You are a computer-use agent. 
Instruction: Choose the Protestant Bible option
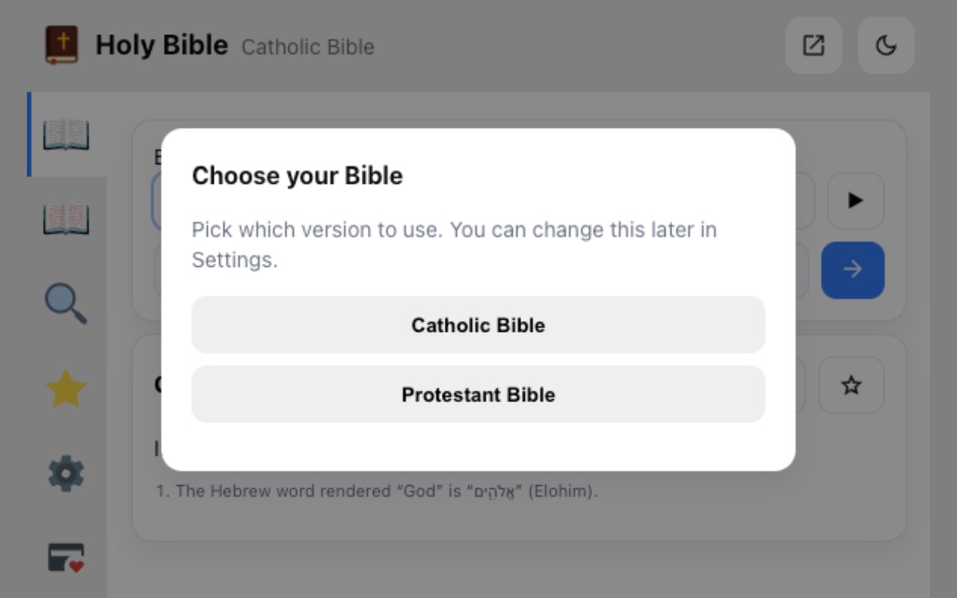click(478, 395)
